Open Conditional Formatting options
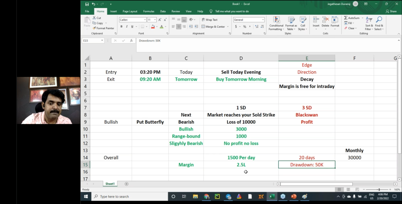Image resolution: width=402 pixels, height=204 pixels. click(x=276, y=24)
